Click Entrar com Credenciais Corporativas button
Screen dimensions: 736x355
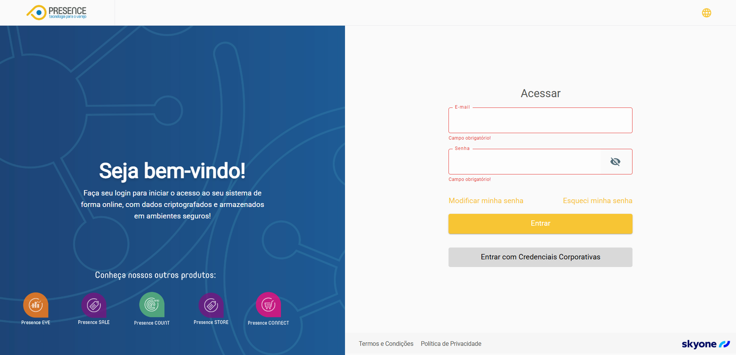point(540,257)
